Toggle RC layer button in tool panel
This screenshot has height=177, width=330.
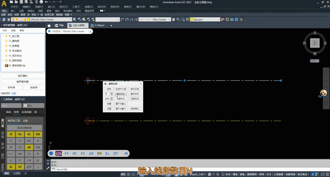(20, 134)
